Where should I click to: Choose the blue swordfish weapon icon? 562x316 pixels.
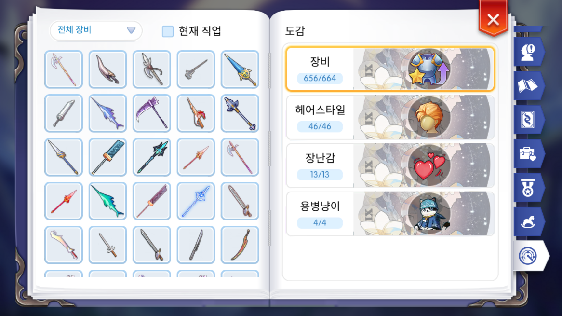point(107,113)
